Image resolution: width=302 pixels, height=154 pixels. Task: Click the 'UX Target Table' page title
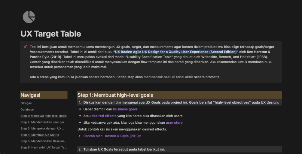[51, 34]
